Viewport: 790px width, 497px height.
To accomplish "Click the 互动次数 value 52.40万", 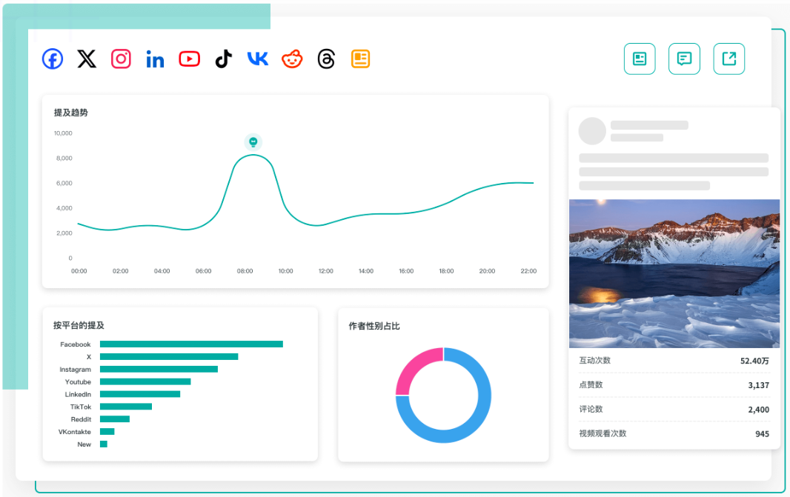I will 754,361.
